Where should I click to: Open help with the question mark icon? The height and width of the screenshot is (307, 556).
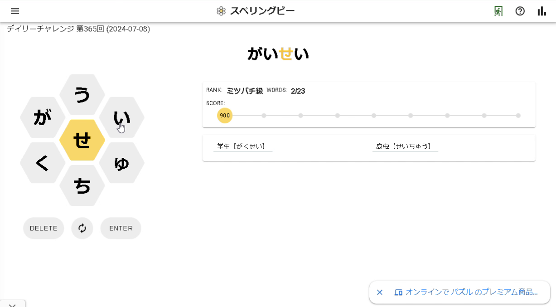[x=519, y=10]
